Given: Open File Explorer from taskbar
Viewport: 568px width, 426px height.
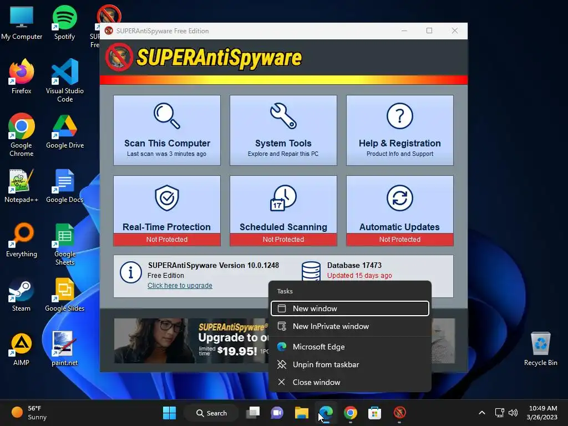Looking at the screenshot, I should tap(301, 413).
